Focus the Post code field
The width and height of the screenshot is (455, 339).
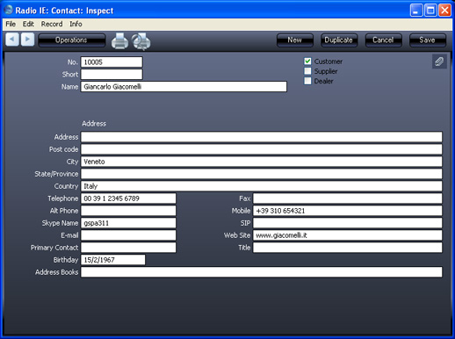(x=261, y=149)
